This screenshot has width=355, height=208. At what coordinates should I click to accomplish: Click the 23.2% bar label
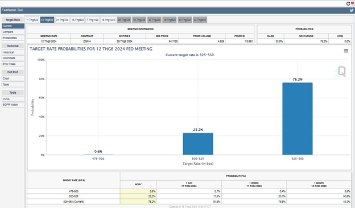(198, 130)
